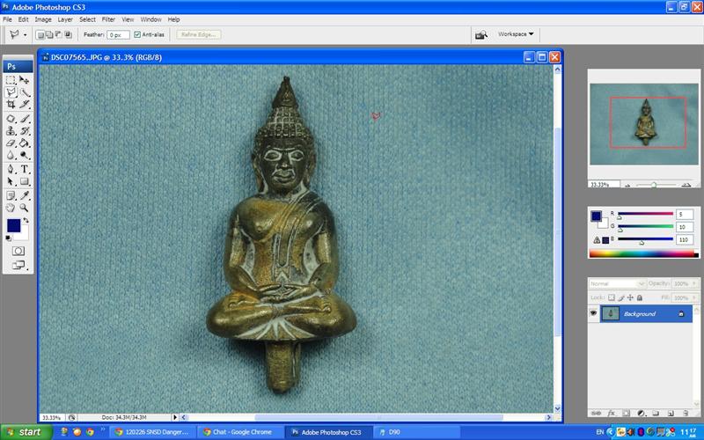The width and height of the screenshot is (704, 440).
Task: Open the status bar info arrow menu
Action: [174, 416]
